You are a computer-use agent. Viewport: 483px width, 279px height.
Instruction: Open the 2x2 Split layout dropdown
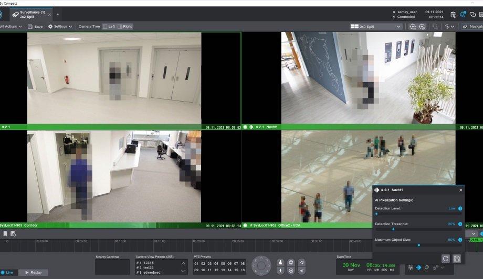click(x=376, y=27)
